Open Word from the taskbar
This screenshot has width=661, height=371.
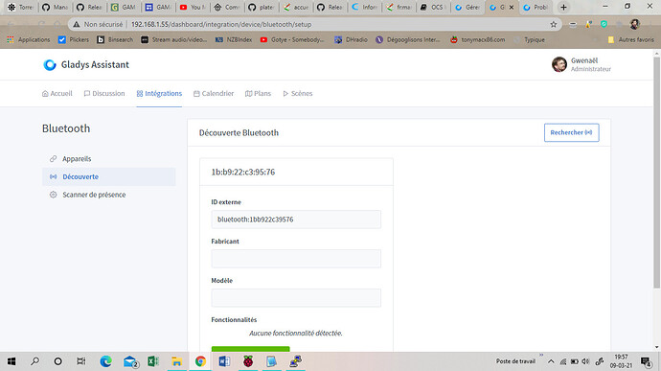coord(224,361)
